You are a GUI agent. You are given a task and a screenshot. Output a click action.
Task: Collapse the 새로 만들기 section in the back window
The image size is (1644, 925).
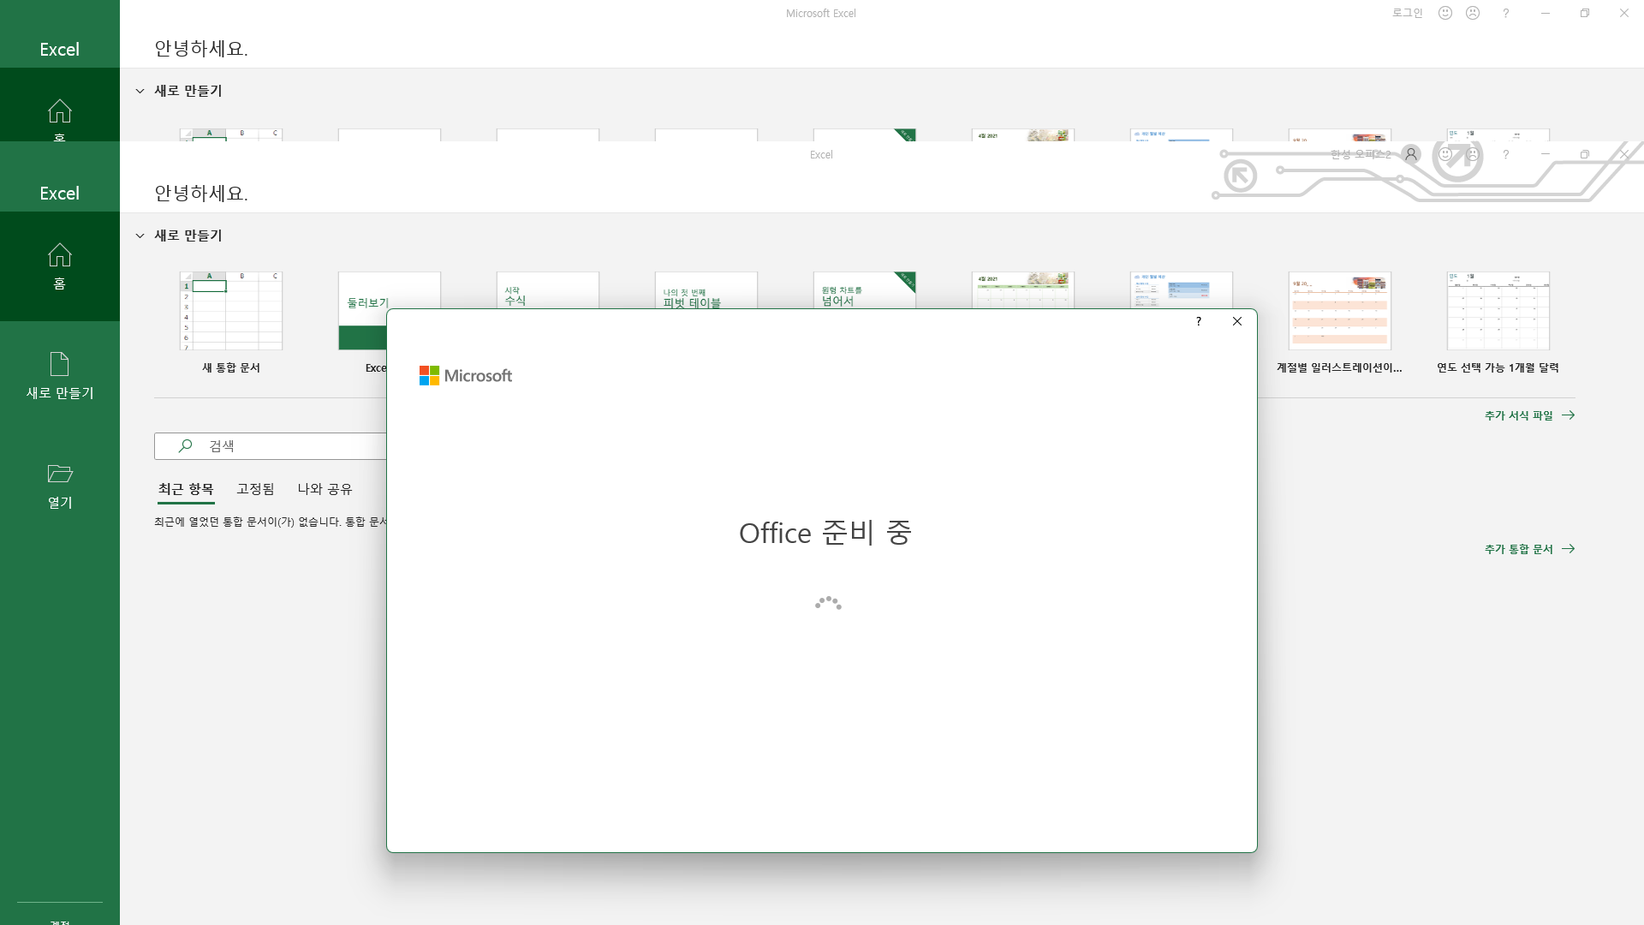[140, 91]
